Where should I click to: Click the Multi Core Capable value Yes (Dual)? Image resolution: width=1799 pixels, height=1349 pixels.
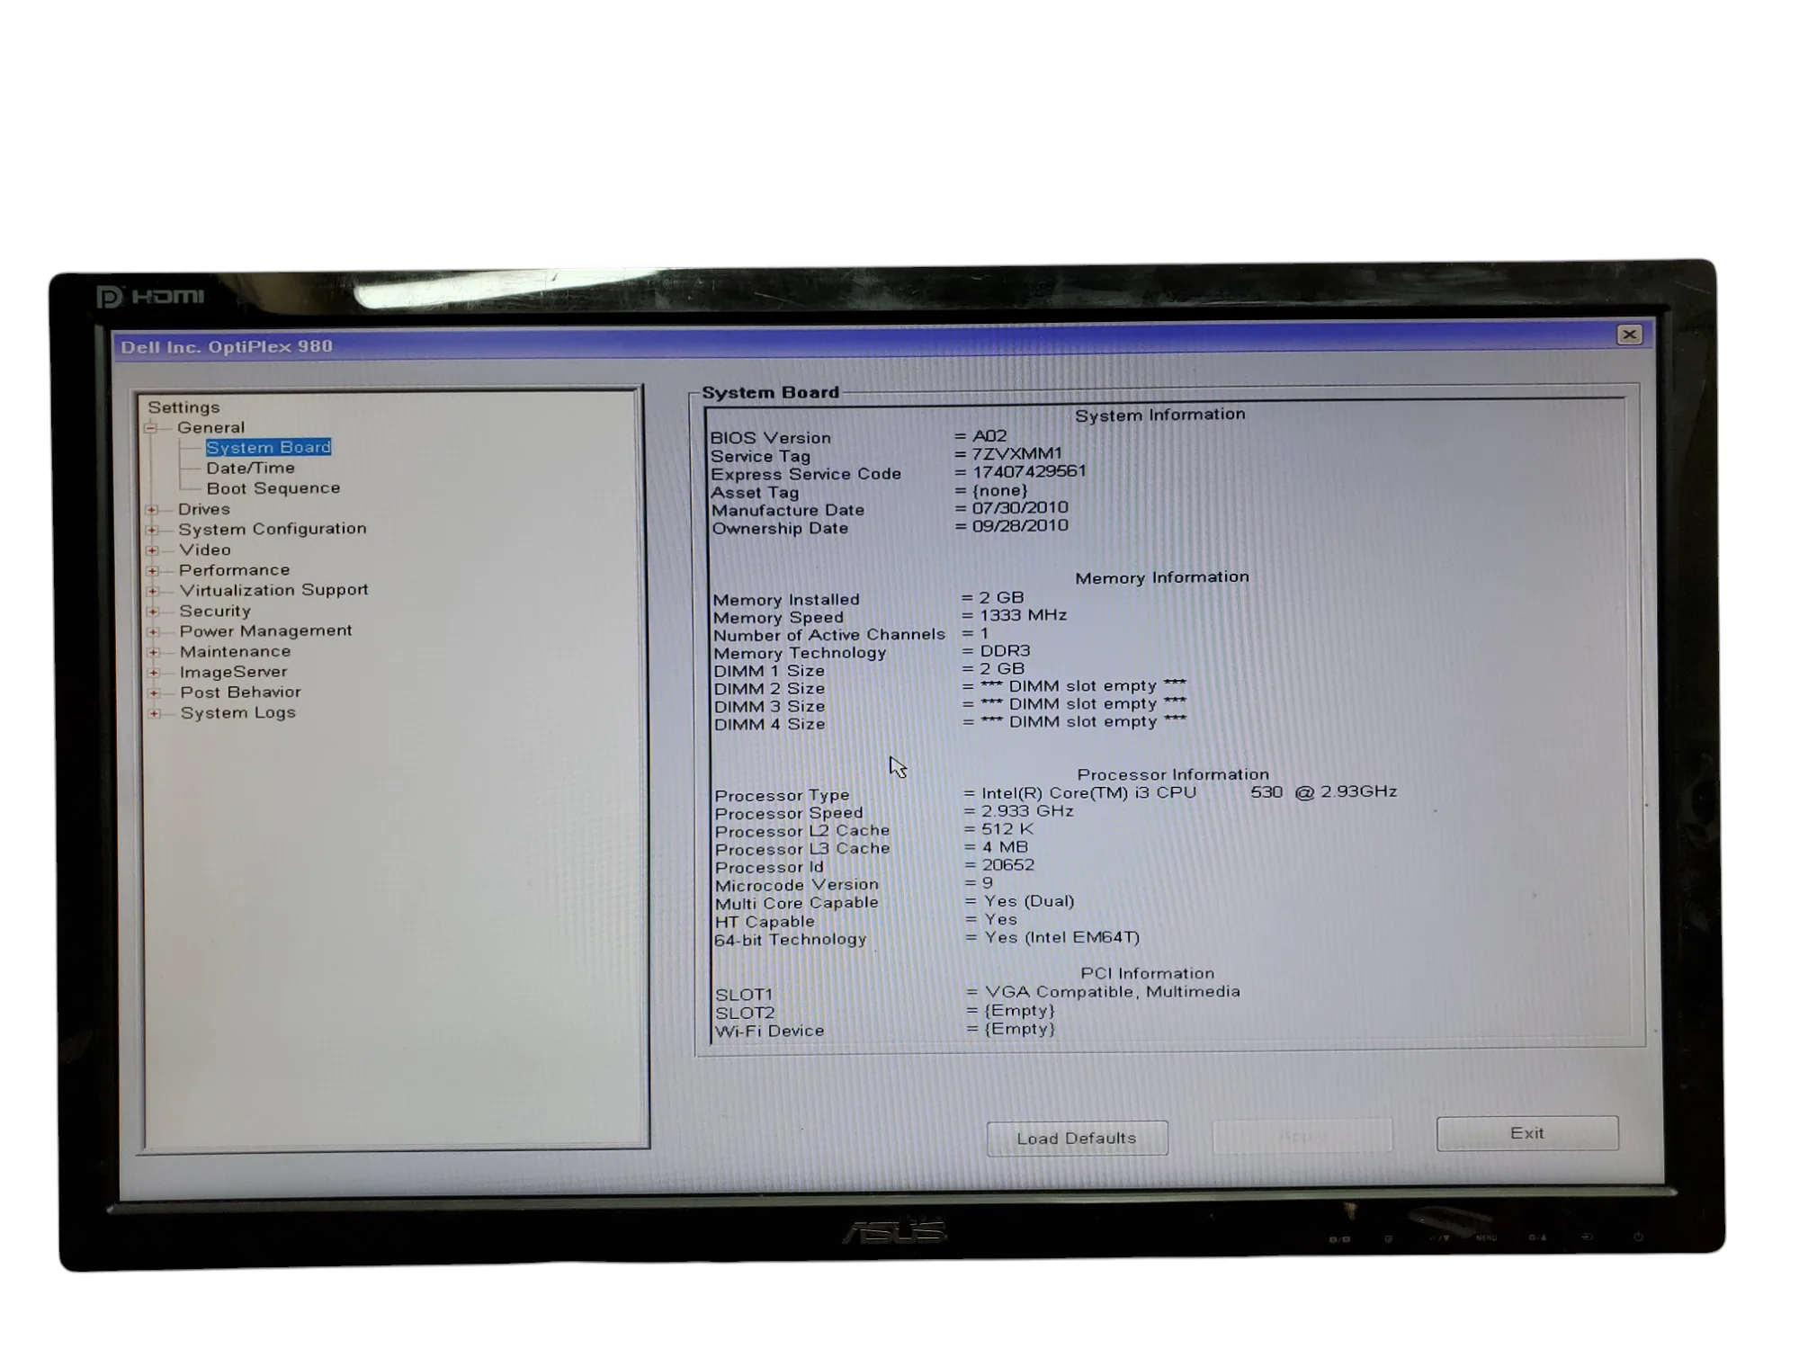pos(1029,901)
